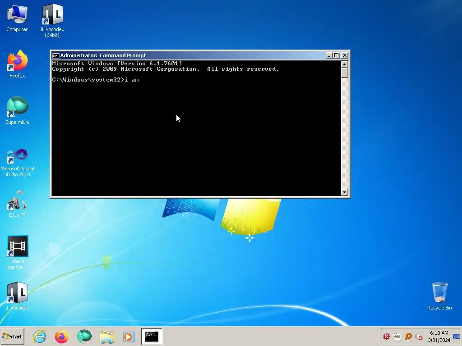Screen dimensions: 462x346
Task: Click the muted volume tray icon
Action: click(419, 336)
